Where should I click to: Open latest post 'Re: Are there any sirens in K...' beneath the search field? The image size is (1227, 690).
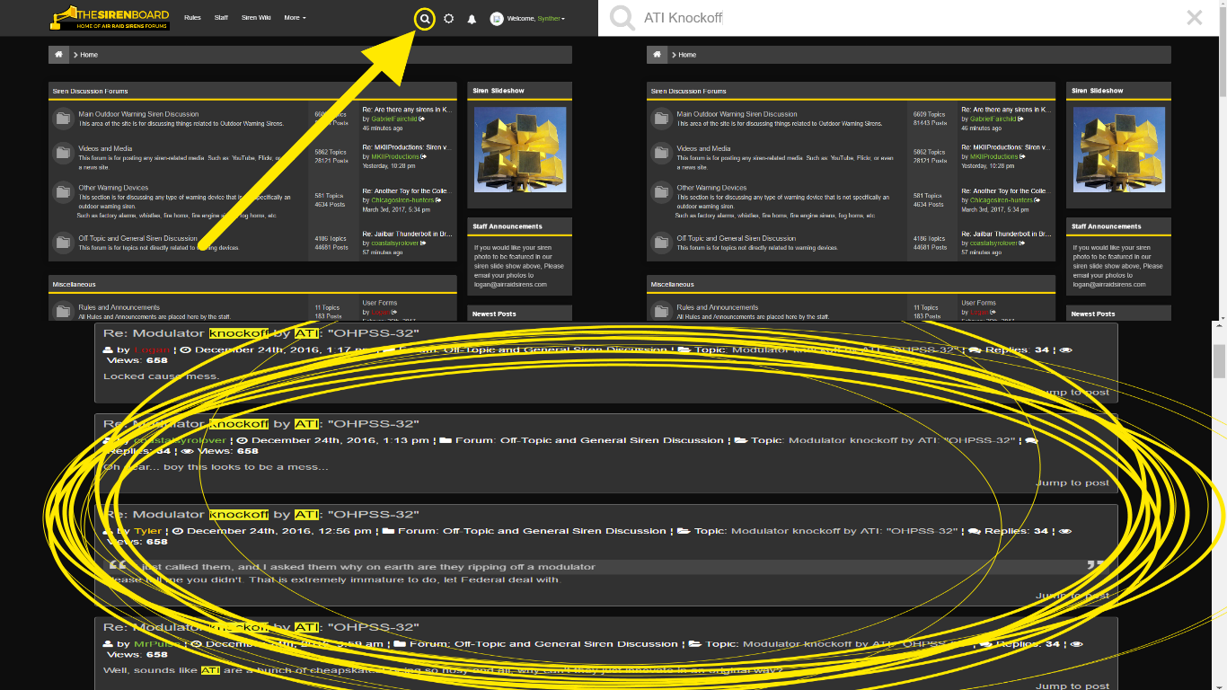pyautogui.click(x=1006, y=110)
